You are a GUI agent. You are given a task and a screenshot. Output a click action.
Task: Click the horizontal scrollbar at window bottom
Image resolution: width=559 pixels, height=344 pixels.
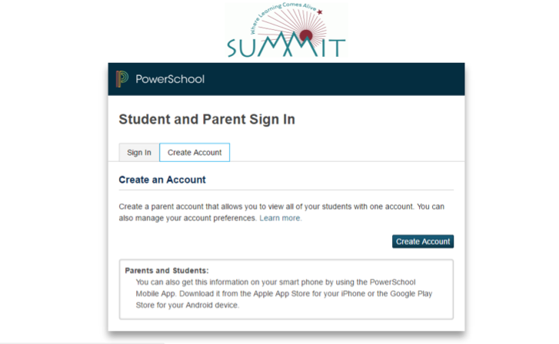(82, 343)
